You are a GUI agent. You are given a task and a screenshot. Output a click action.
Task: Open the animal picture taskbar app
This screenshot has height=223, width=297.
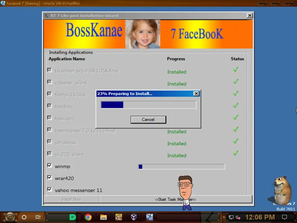(x=119, y=217)
